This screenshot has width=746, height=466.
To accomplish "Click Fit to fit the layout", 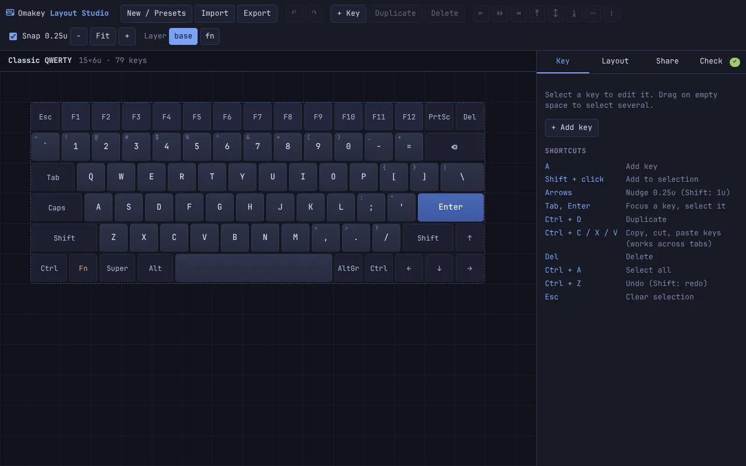I will point(103,36).
